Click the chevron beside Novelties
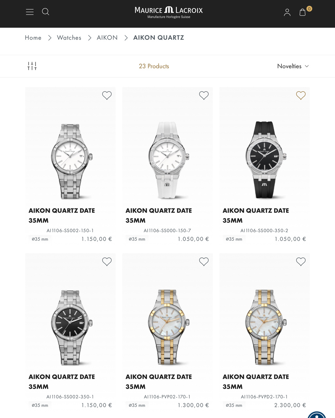The image size is (335, 418). tap(307, 66)
